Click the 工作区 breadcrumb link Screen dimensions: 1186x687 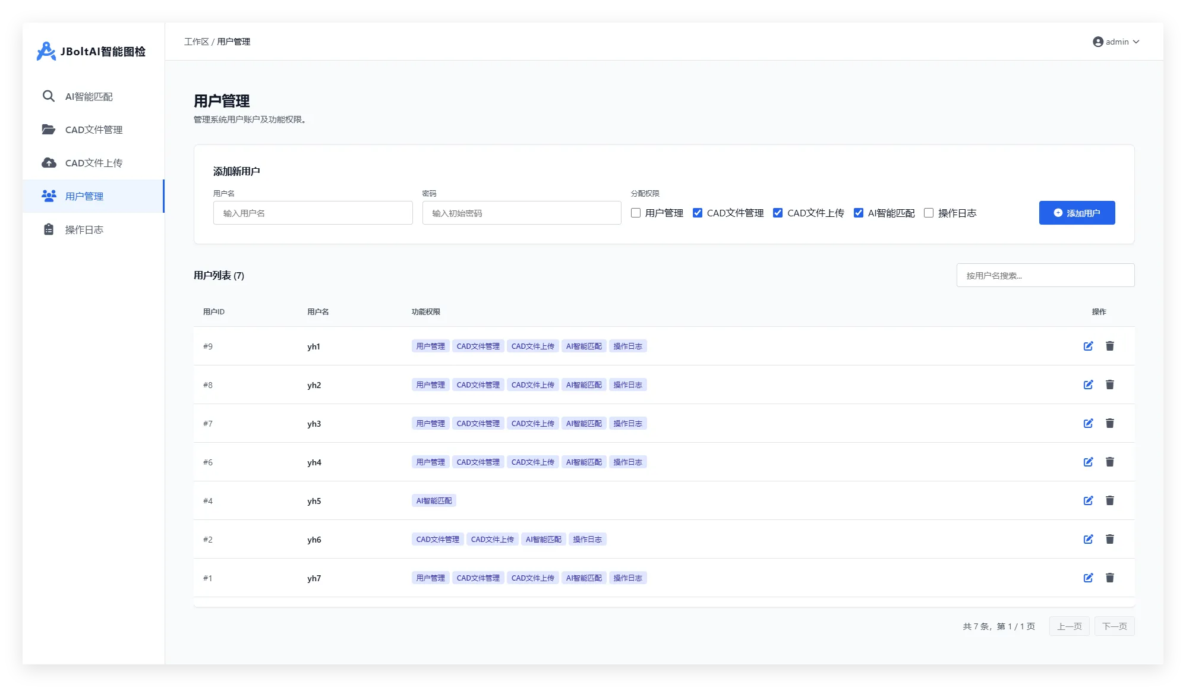click(x=196, y=42)
